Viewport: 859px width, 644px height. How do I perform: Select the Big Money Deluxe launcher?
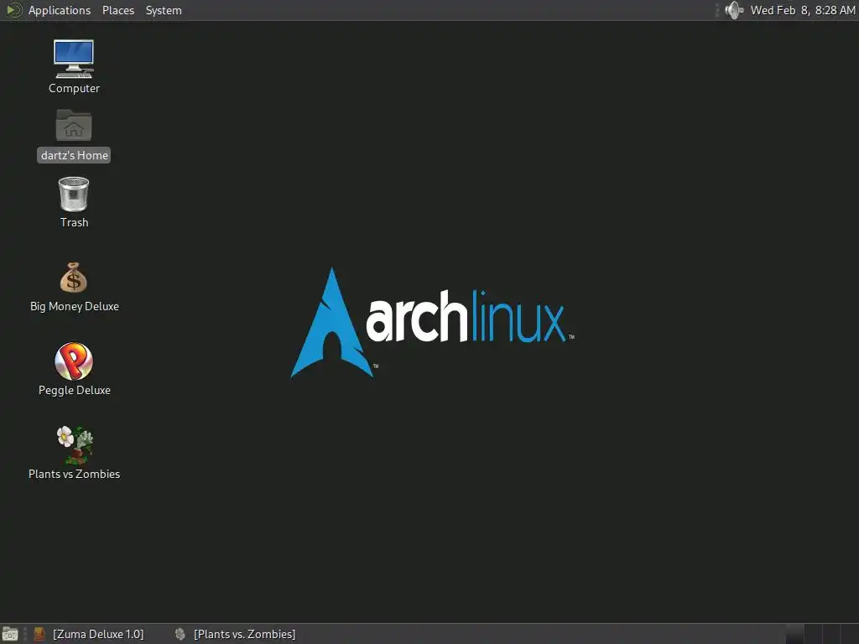pyautogui.click(x=74, y=277)
